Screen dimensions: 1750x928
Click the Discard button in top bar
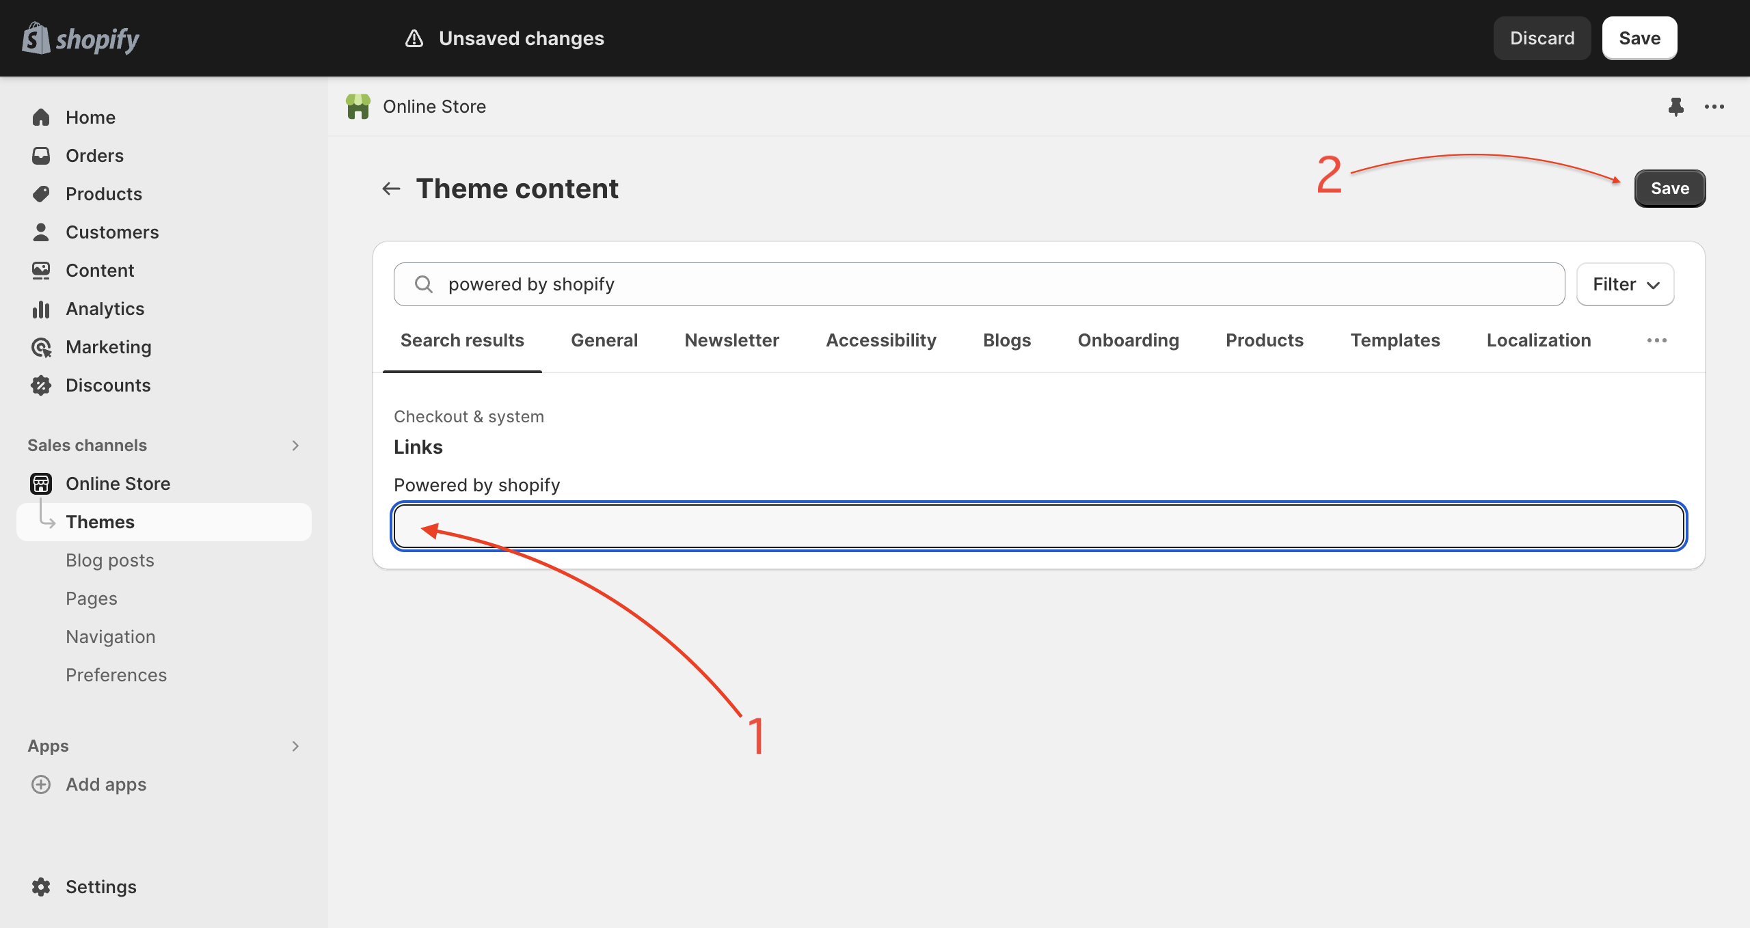pyautogui.click(x=1542, y=38)
